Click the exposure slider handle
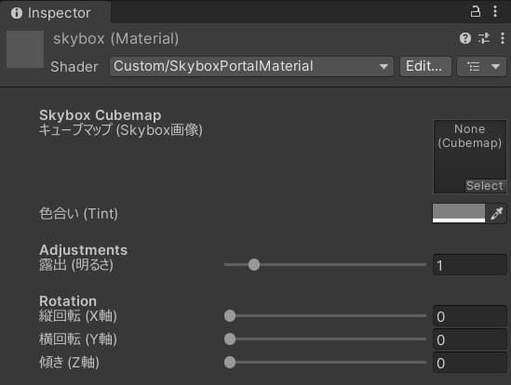 pos(254,265)
